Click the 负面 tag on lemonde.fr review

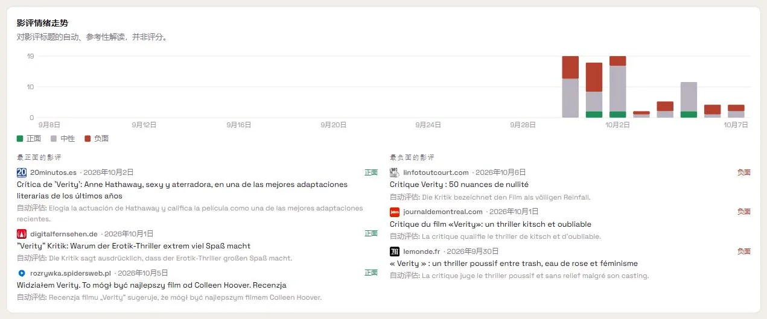[x=744, y=251]
